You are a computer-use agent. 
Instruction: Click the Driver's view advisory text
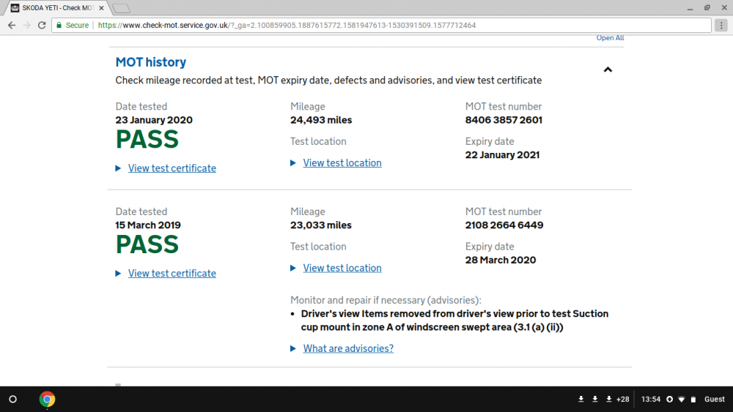coord(454,320)
